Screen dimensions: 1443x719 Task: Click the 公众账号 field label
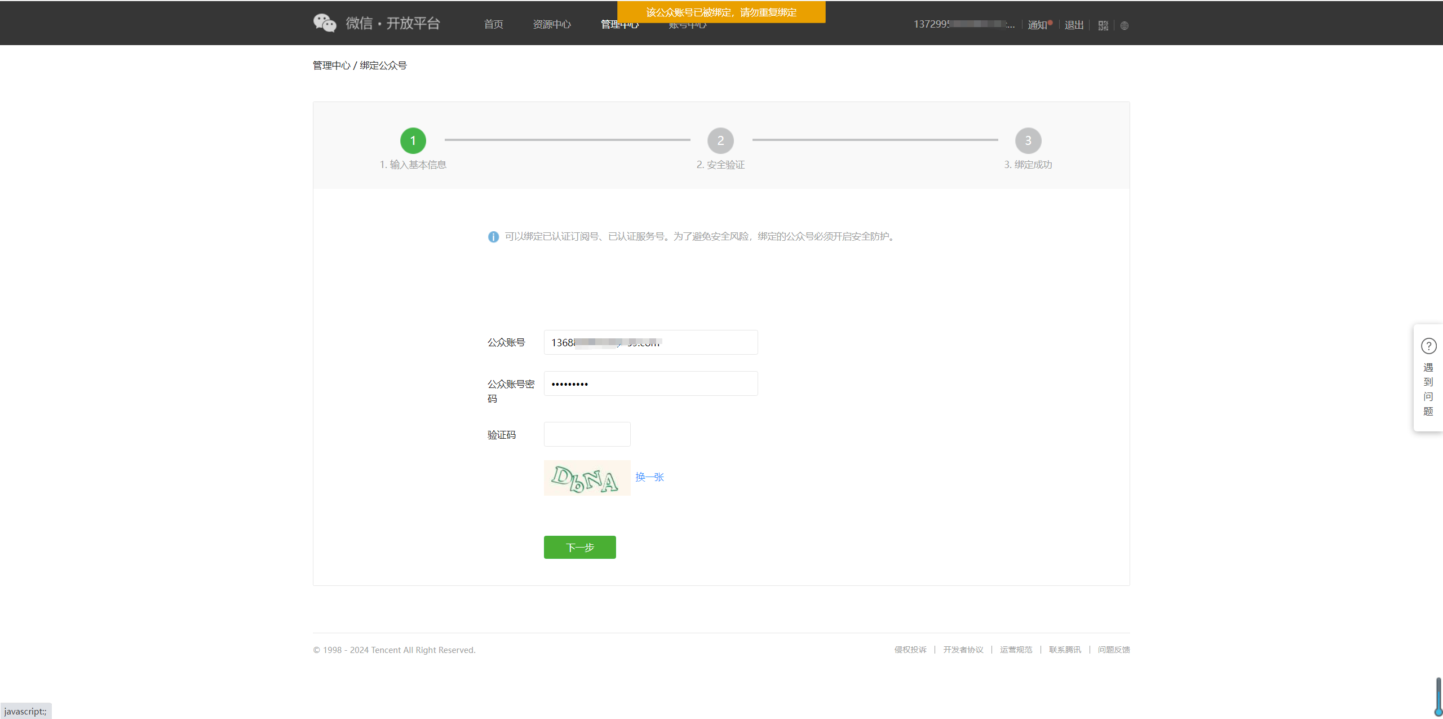506,342
